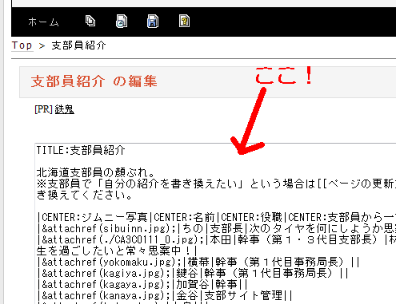Click the CA3C0111_0.jpg attachref row
The image size is (396, 304).
[216, 239]
